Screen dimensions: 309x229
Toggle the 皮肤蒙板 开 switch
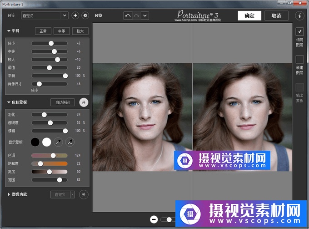pos(84,102)
